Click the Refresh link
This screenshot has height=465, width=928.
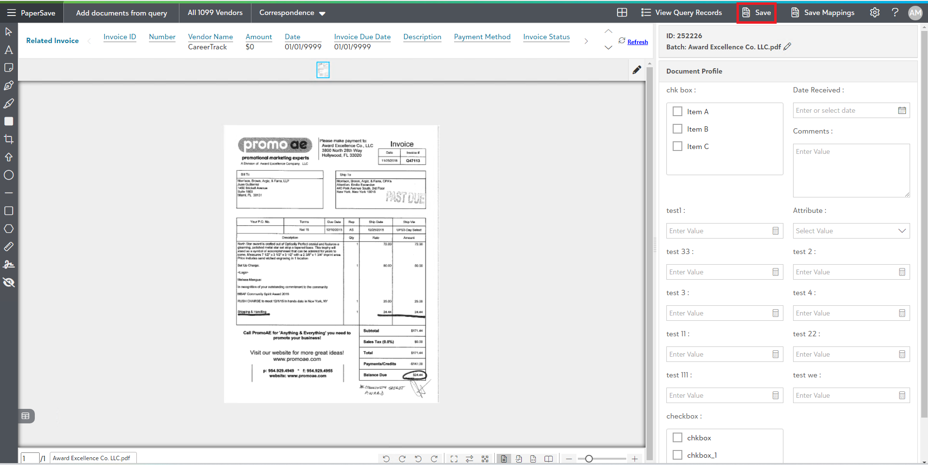[637, 42]
